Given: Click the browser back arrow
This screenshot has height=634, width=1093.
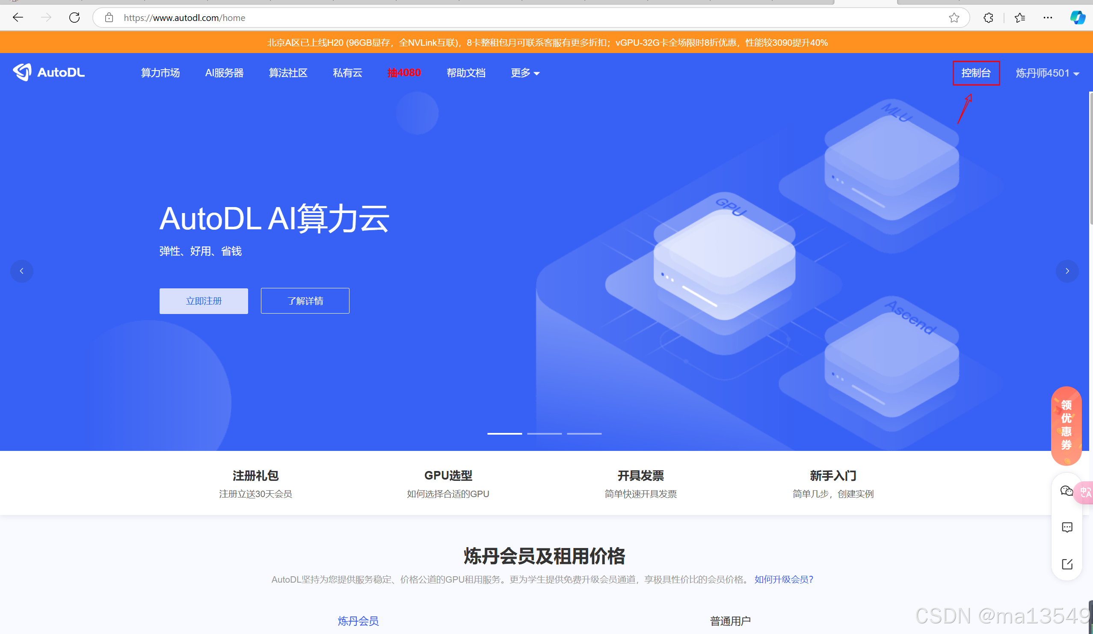Looking at the screenshot, I should 18,18.
